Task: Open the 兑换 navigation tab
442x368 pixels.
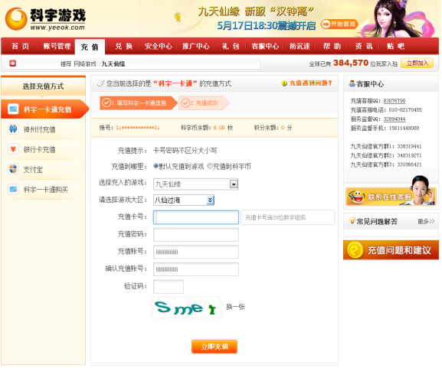Action: coord(124,46)
